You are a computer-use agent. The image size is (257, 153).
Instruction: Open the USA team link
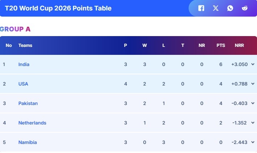(23, 84)
